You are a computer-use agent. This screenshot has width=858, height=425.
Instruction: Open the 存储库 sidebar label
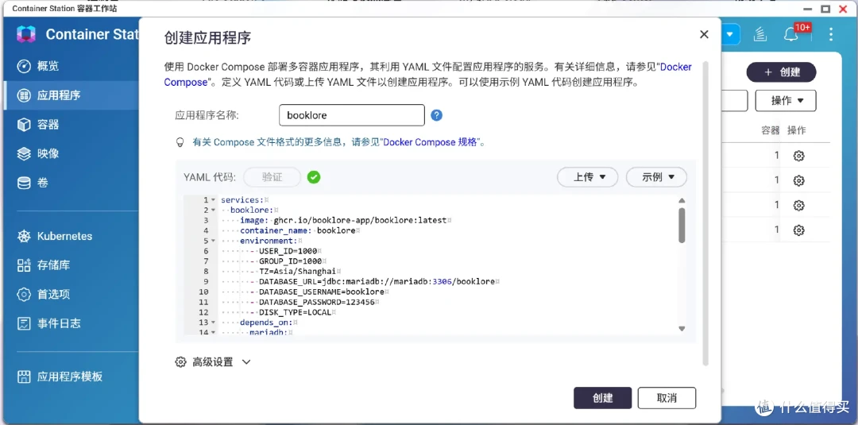[54, 265]
